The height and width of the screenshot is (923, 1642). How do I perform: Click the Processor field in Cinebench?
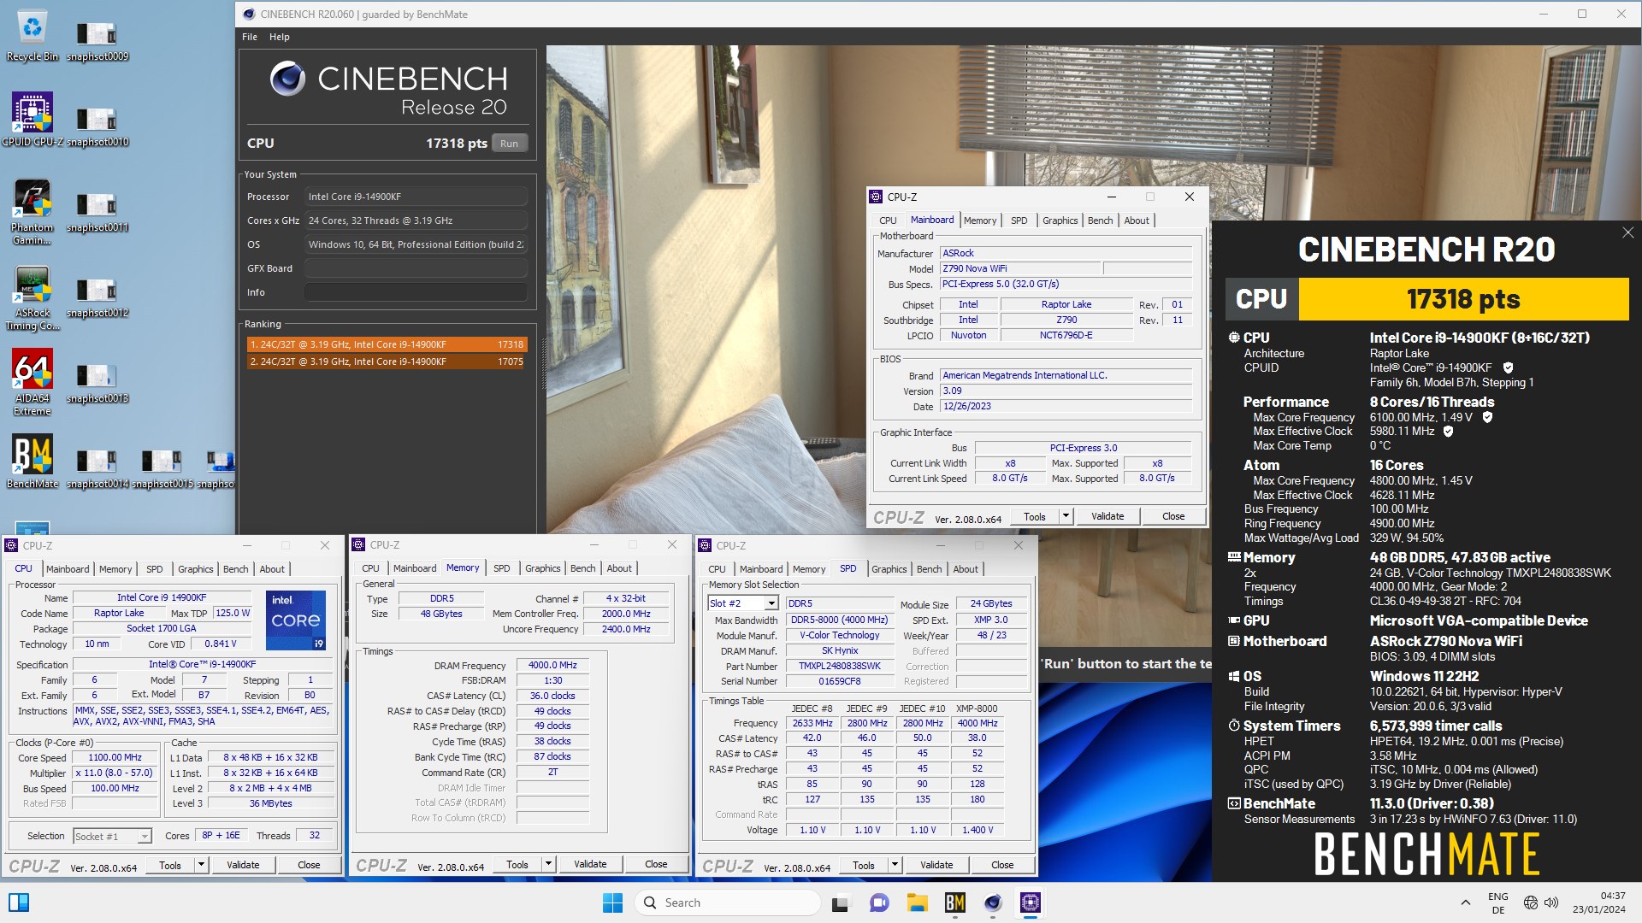pyautogui.click(x=416, y=197)
